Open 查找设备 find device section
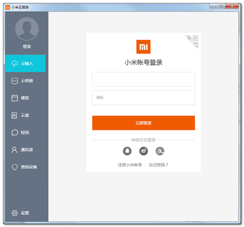This screenshot has height=227, width=244. 25,167
